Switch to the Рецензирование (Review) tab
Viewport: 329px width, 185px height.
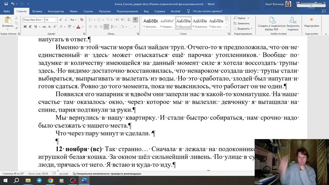click(127, 11)
